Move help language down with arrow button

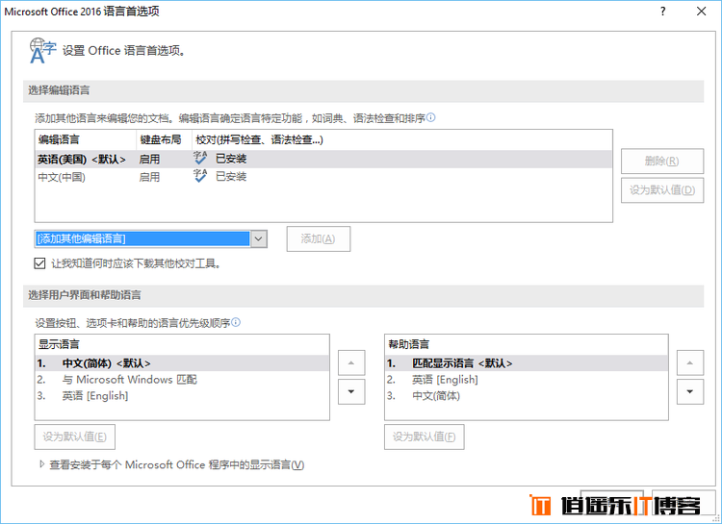pyautogui.click(x=690, y=391)
